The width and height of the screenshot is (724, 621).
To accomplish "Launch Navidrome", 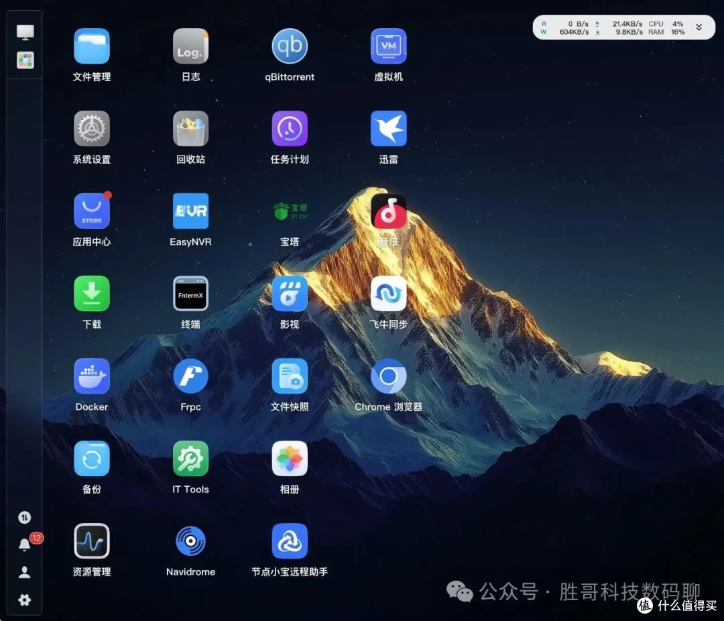I will tap(190, 541).
